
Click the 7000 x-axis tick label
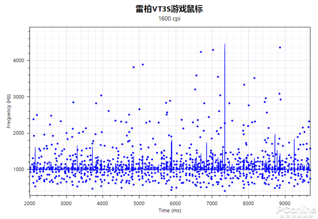(x=212, y=203)
